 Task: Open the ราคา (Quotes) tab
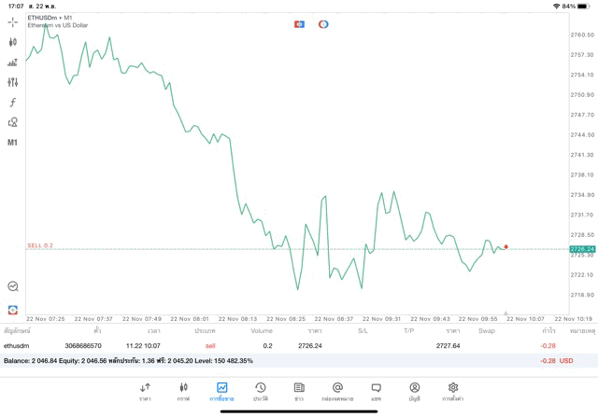[145, 391]
